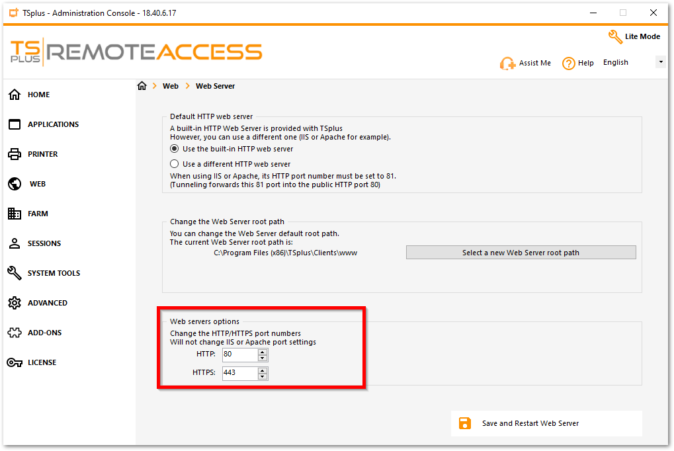Screen dimensions: 674x451
Task: Click the Web breadcrumb link
Action: [x=171, y=86]
